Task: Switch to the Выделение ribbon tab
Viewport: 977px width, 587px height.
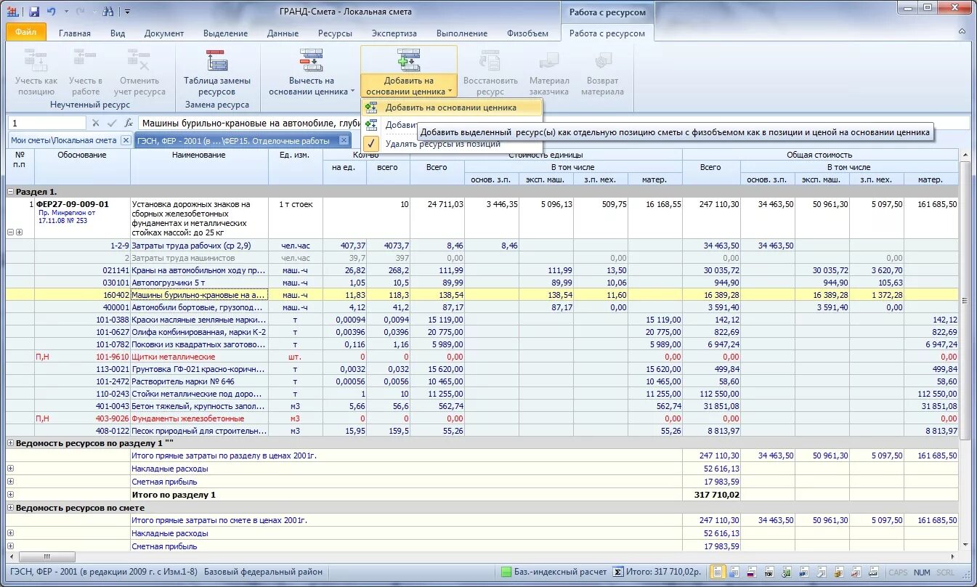Action: pos(225,33)
